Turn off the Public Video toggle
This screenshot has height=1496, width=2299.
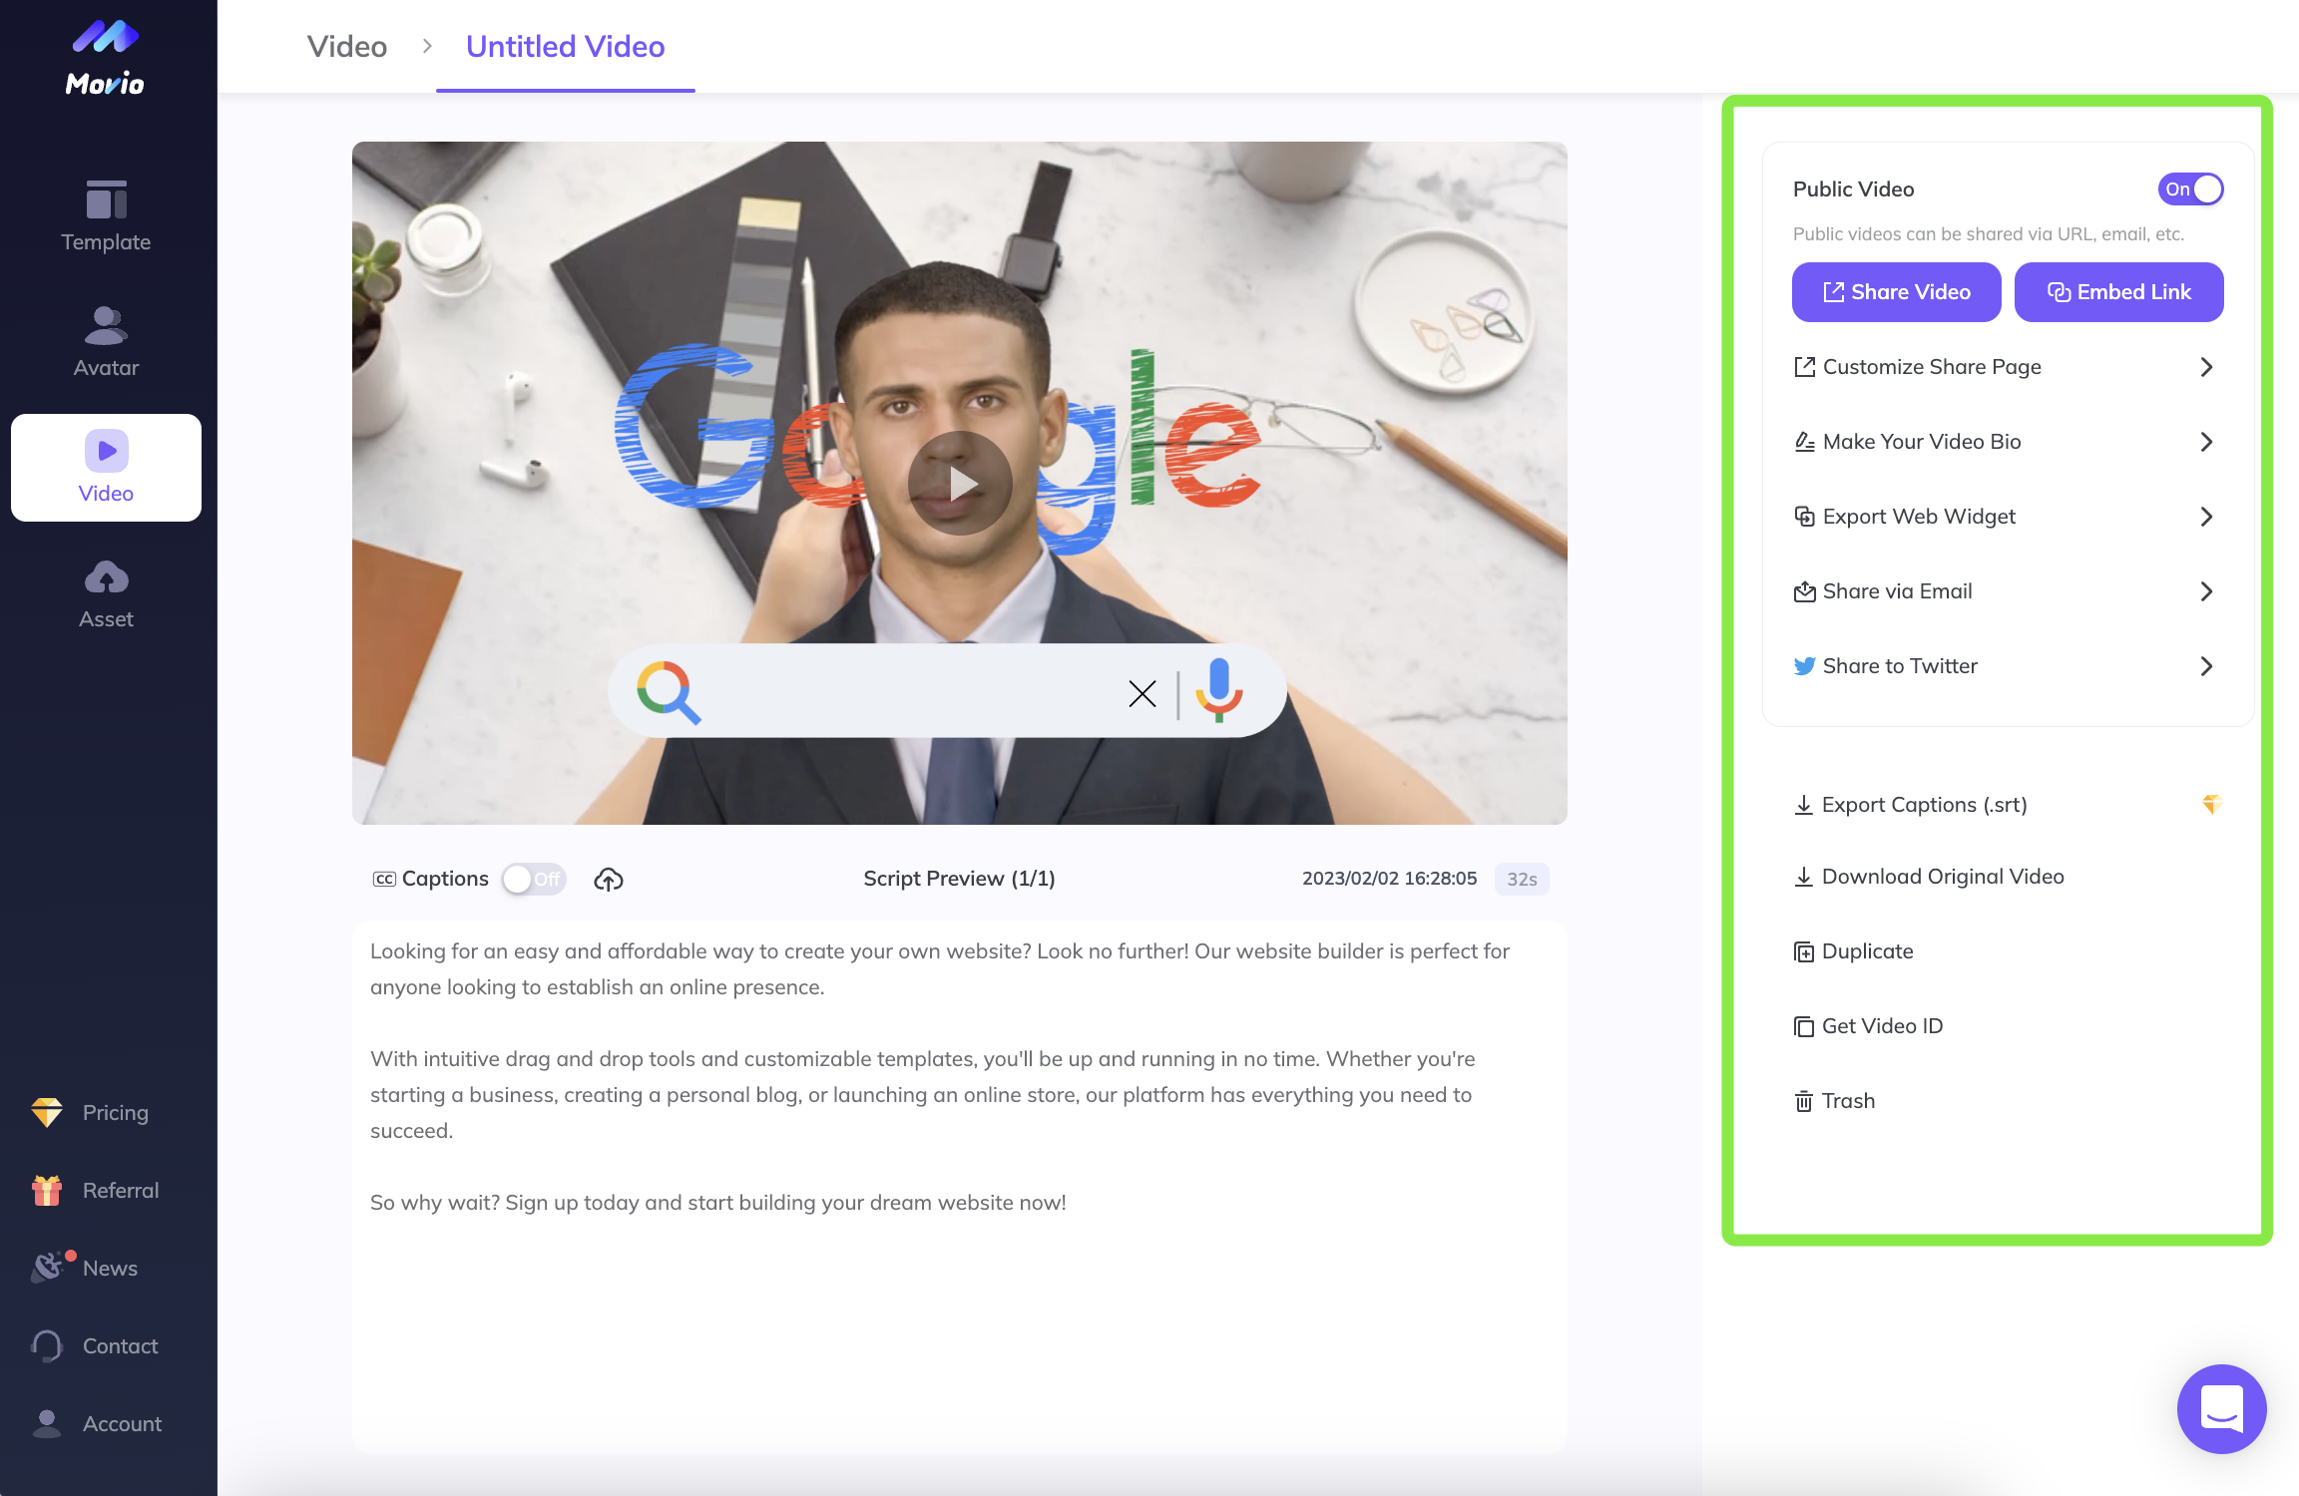[x=2190, y=188]
